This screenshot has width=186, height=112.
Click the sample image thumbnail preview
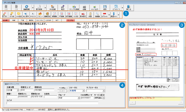pos(156,61)
